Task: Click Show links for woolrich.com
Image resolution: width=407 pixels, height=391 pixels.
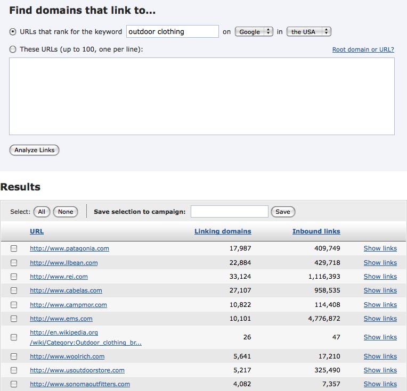Action: click(380, 356)
